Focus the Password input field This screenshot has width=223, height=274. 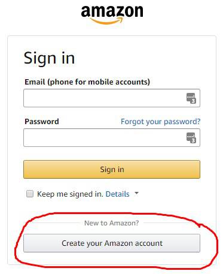[112, 138]
